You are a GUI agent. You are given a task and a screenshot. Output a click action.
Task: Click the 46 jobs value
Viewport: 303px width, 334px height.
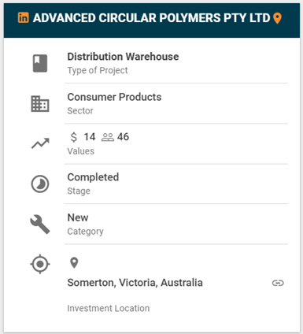123,137
